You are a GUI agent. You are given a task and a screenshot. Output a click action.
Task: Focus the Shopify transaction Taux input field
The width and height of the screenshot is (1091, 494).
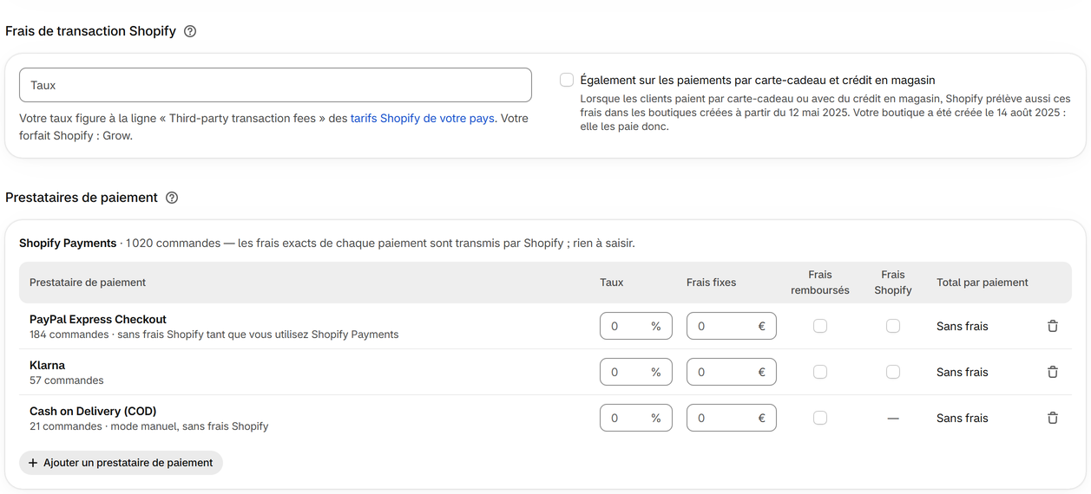point(275,85)
